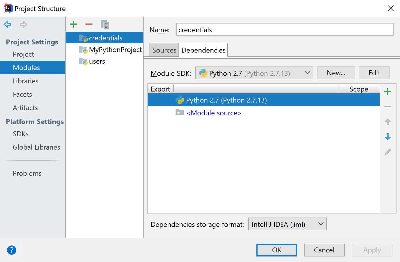Click the Module source entry

pos(214,113)
